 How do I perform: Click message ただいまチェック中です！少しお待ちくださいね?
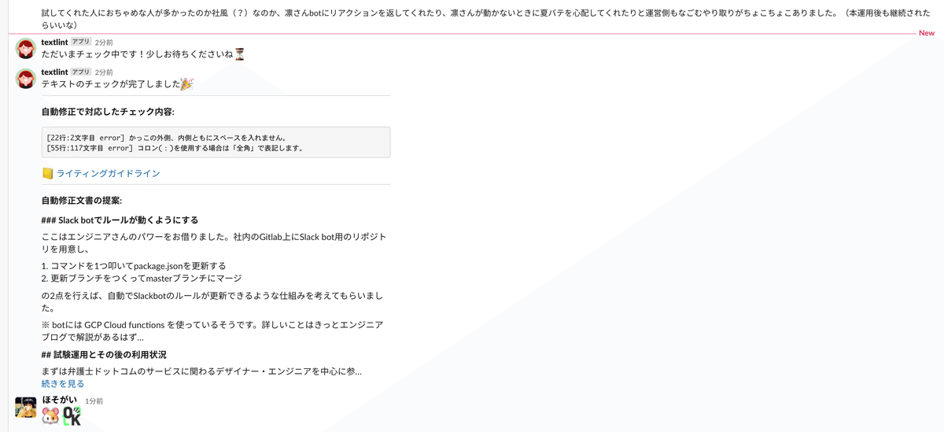click(137, 54)
